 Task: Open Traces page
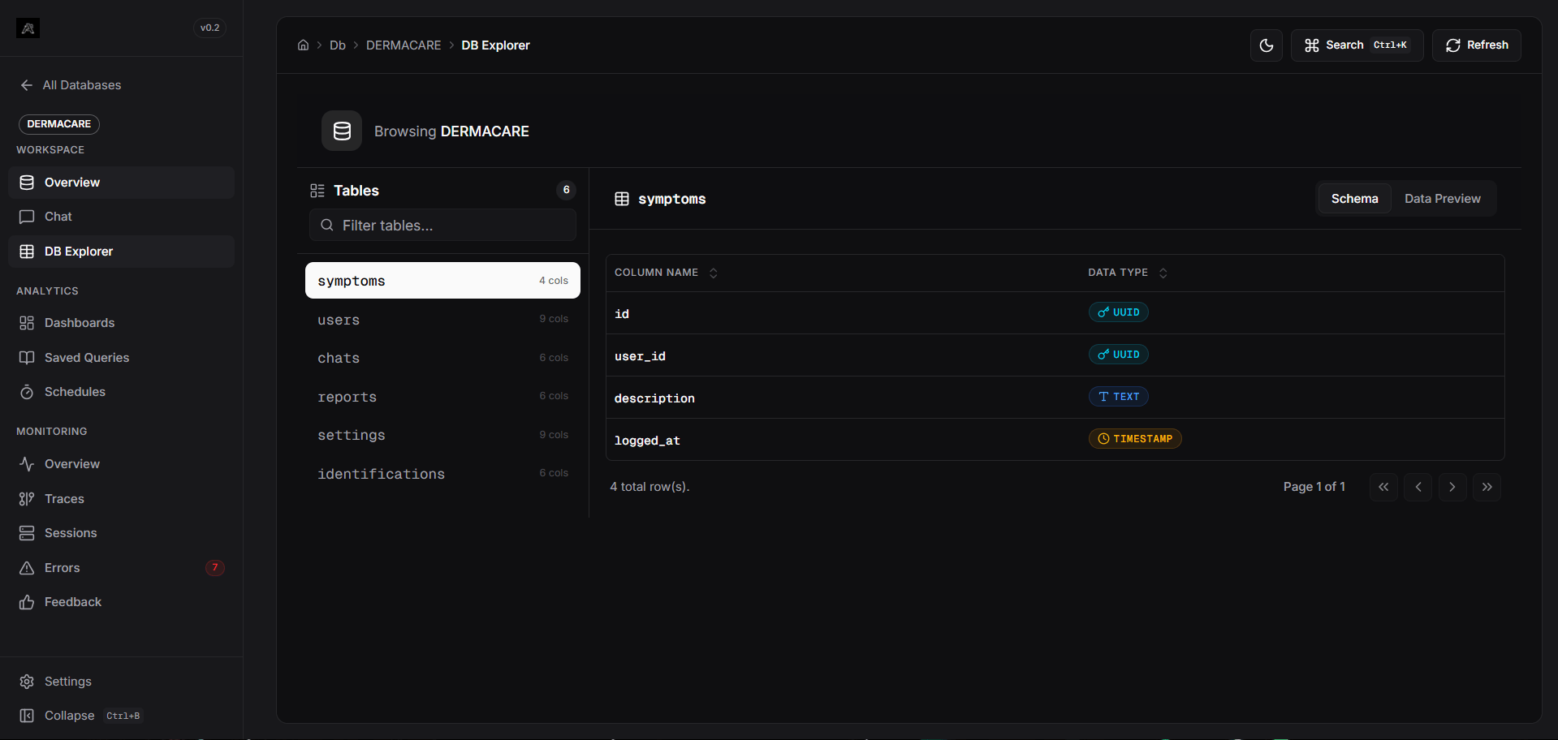click(122, 499)
